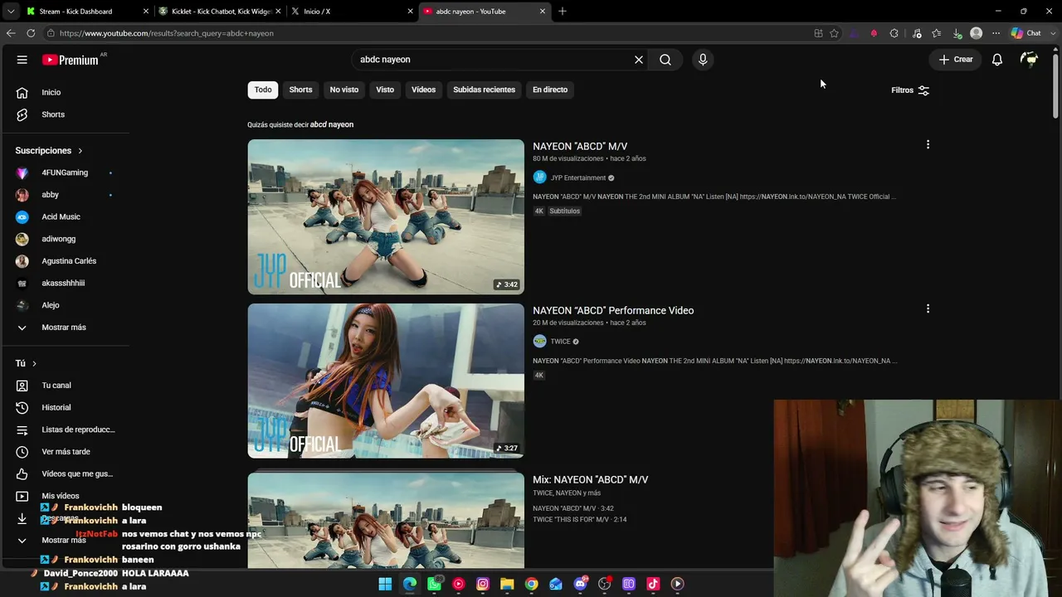Open the account avatar menu

(x=1030, y=60)
